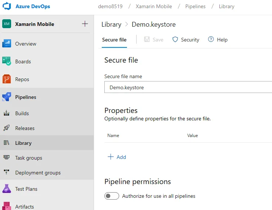Open the Azure DevOps home link
The image size is (272, 210).
33,6
